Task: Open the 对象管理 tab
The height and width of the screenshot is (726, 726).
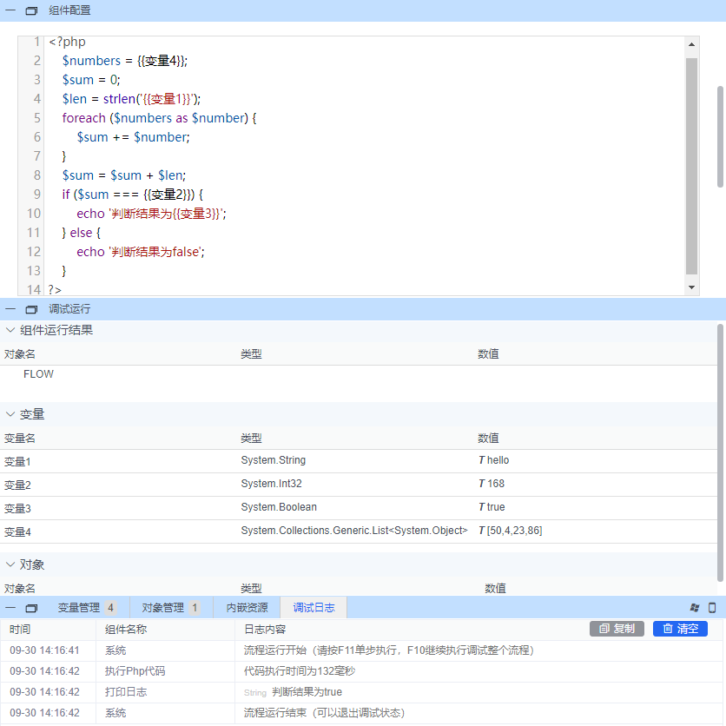Action: click(x=163, y=608)
